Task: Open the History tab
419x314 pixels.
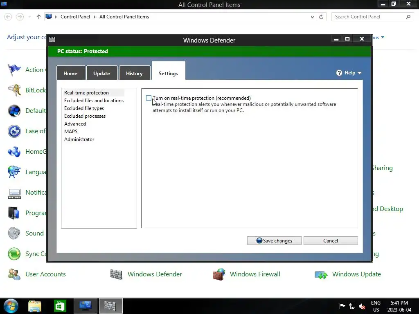Action: coord(134,73)
